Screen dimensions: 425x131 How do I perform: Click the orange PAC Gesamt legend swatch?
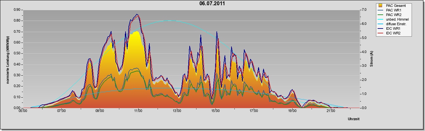point(381,6)
